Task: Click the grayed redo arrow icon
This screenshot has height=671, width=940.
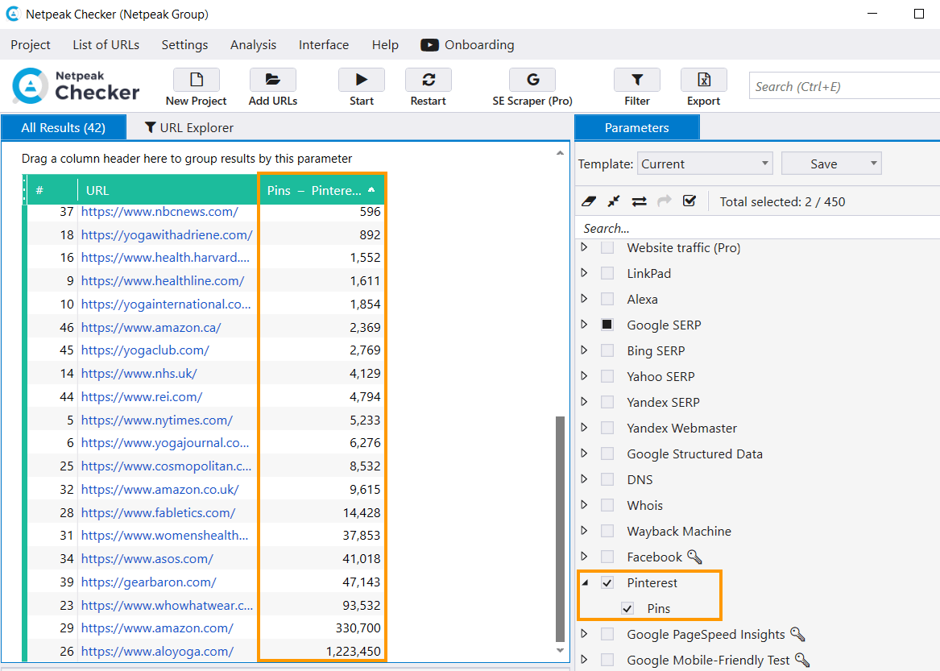Action: (x=665, y=201)
